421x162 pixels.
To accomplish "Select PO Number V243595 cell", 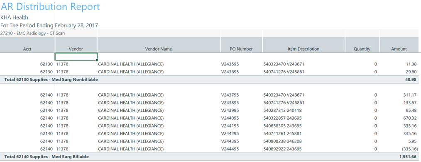I will [x=230, y=64].
